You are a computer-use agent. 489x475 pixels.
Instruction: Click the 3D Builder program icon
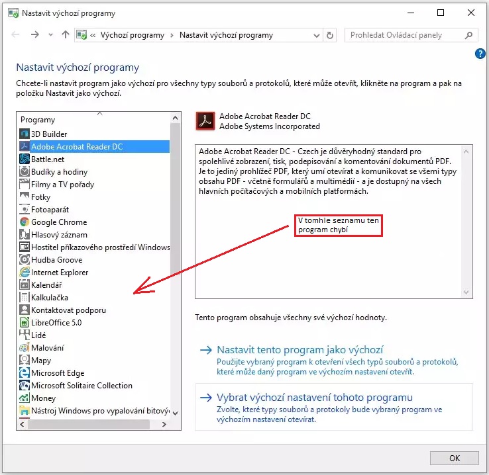(x=25, y=134)
